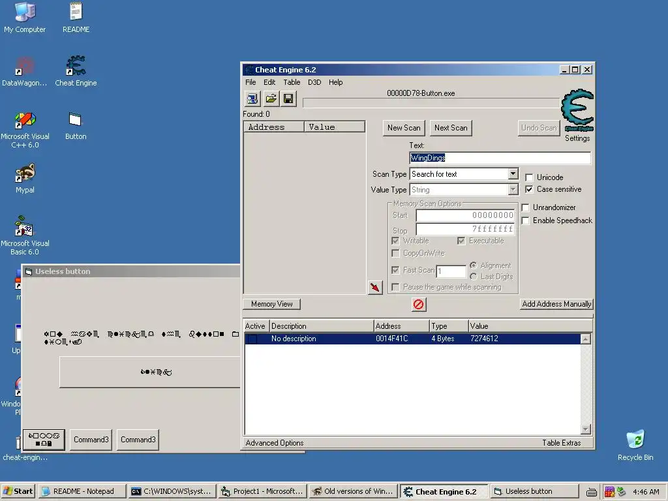Open Memory View
Screen dimensions: 668x501
pyautogui.click(x=272, y=304)
